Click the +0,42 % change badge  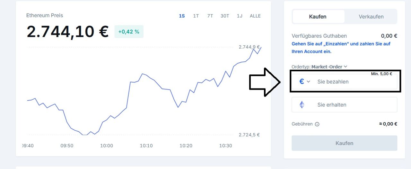coord(129,32)
